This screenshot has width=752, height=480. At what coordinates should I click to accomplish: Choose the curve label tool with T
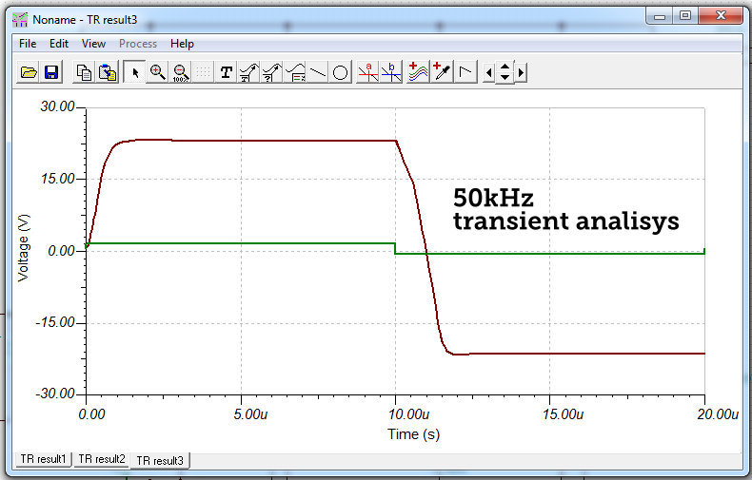(x=248, y=72)
